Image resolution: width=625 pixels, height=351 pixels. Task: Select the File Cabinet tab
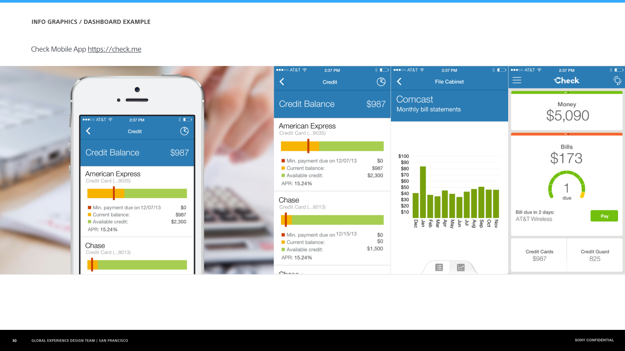click(448, 82)
